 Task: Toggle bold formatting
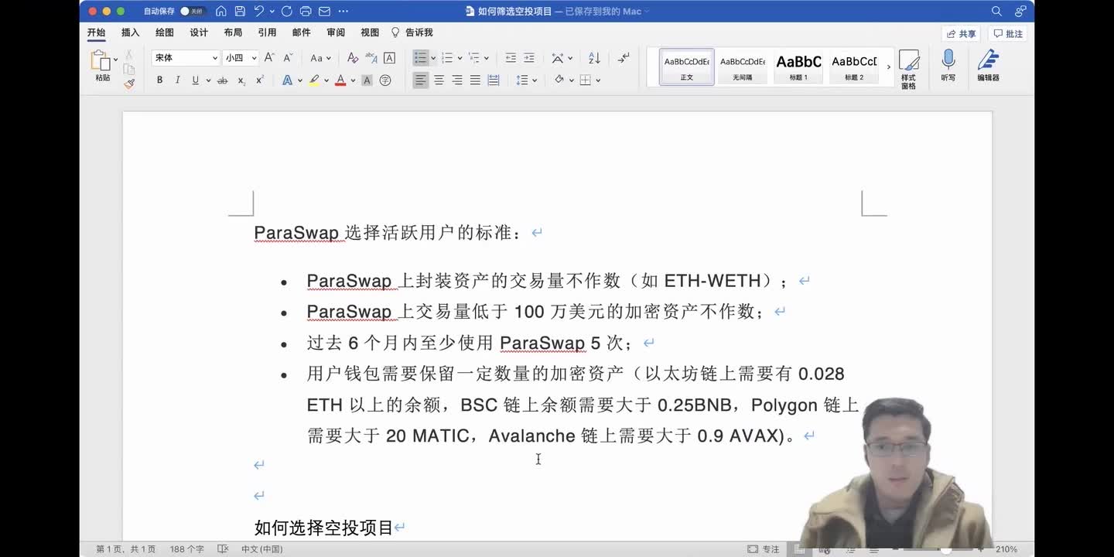(x=159, y=80)
